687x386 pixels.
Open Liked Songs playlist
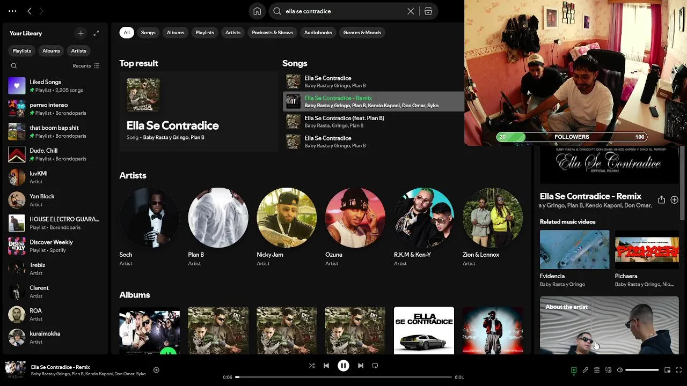[x=56, y=86]
